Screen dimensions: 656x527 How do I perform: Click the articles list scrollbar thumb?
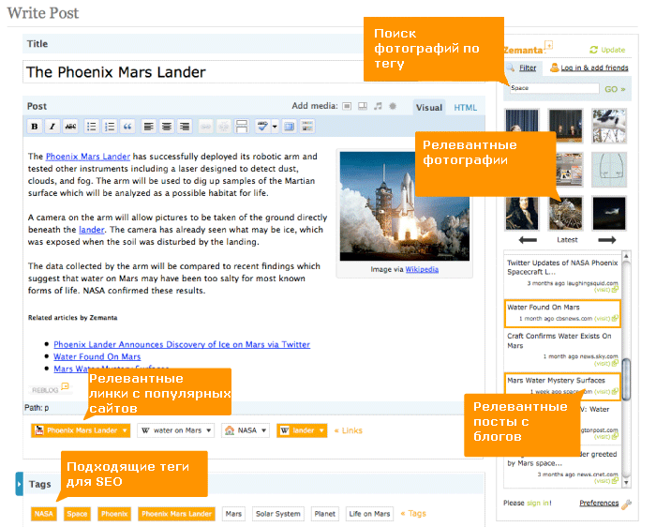(x=626, y=379)
